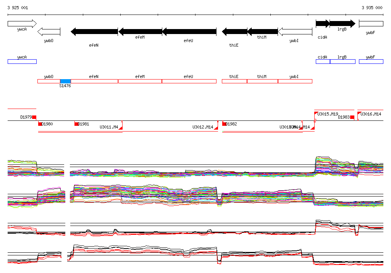The width and height of the screenshot is (391, 273).
Task: Click the U3015.M19 label text
Action: [x=328, y=114]
